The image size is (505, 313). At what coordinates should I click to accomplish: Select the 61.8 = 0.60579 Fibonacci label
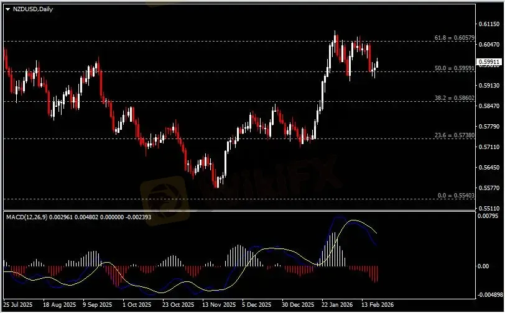pyautogui.click(x=454, y=38)
